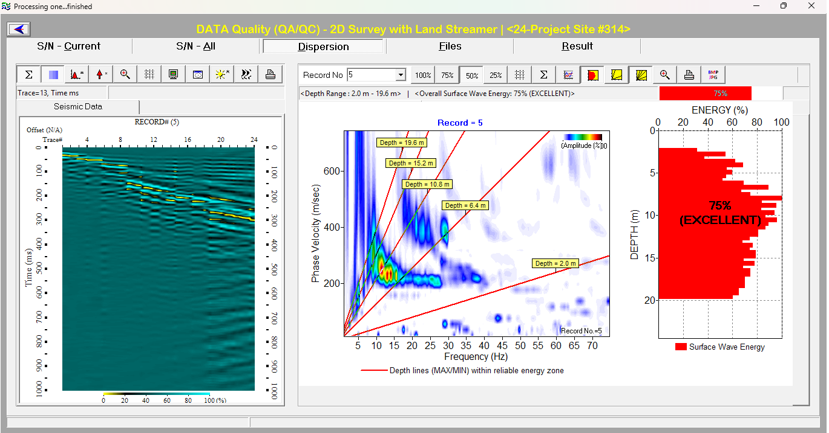Screen dimensions: 829x433
Task: Print the dispersion chart using printer icon
Action: pos(689,75)
